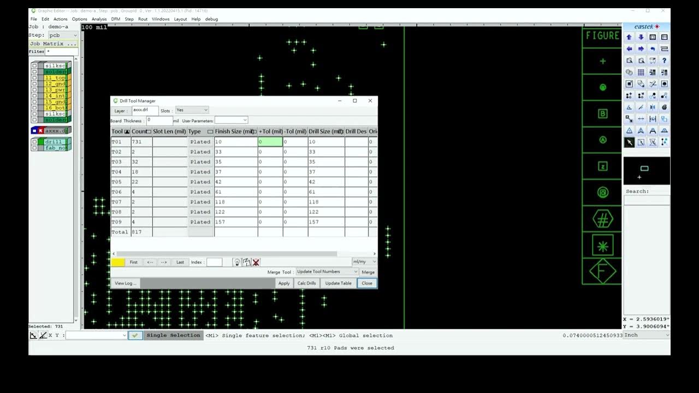The width and height of the screenshot is (699, 393).
Task: Select the hash hexagon symbol in FIGURE panel
Action: coord(602,220)
